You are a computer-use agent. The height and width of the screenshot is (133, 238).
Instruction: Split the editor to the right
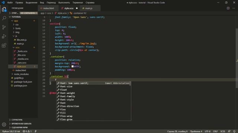coord(228,8)
